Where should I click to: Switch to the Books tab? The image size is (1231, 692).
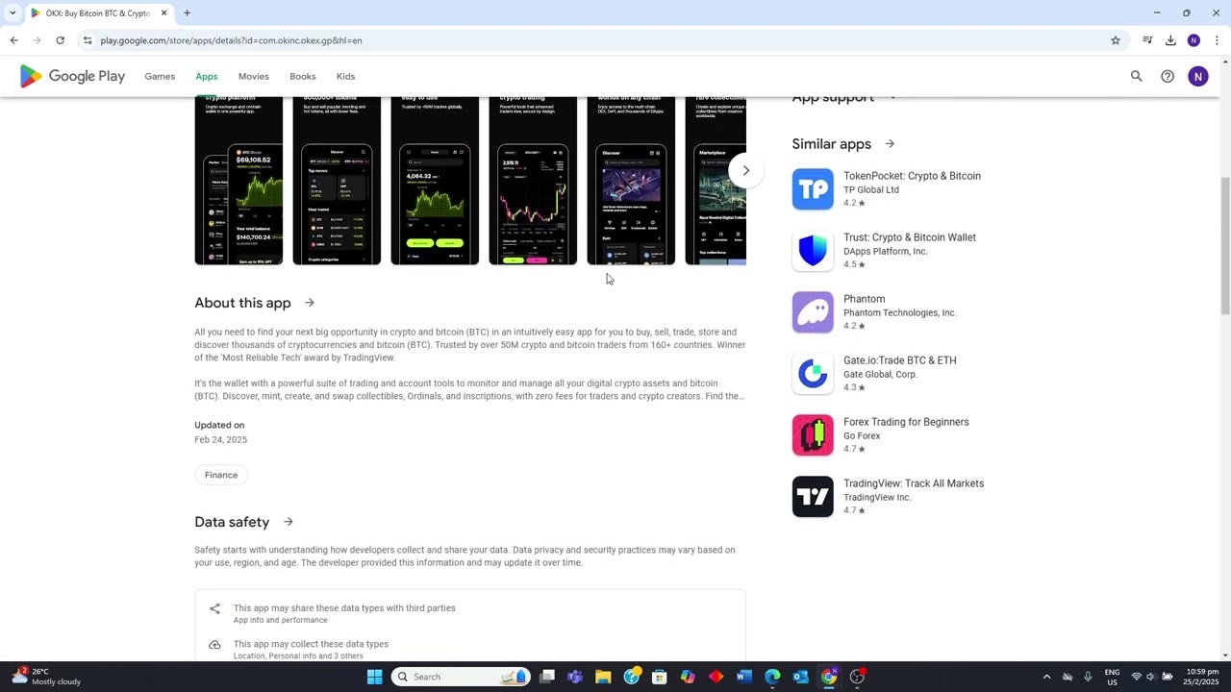click(303, 76)
